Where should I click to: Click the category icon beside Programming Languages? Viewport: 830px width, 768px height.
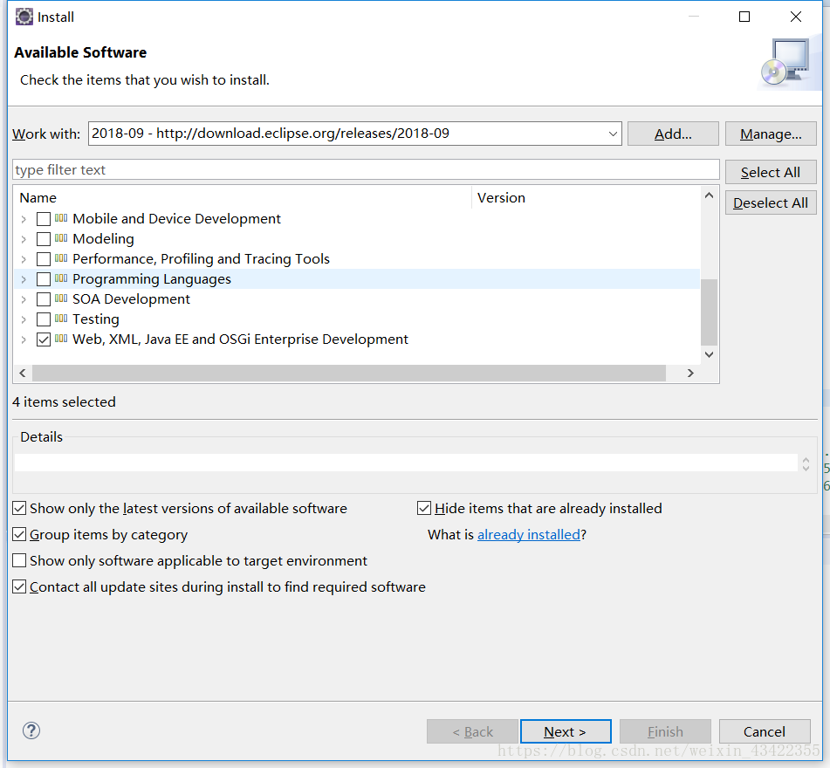61,278
